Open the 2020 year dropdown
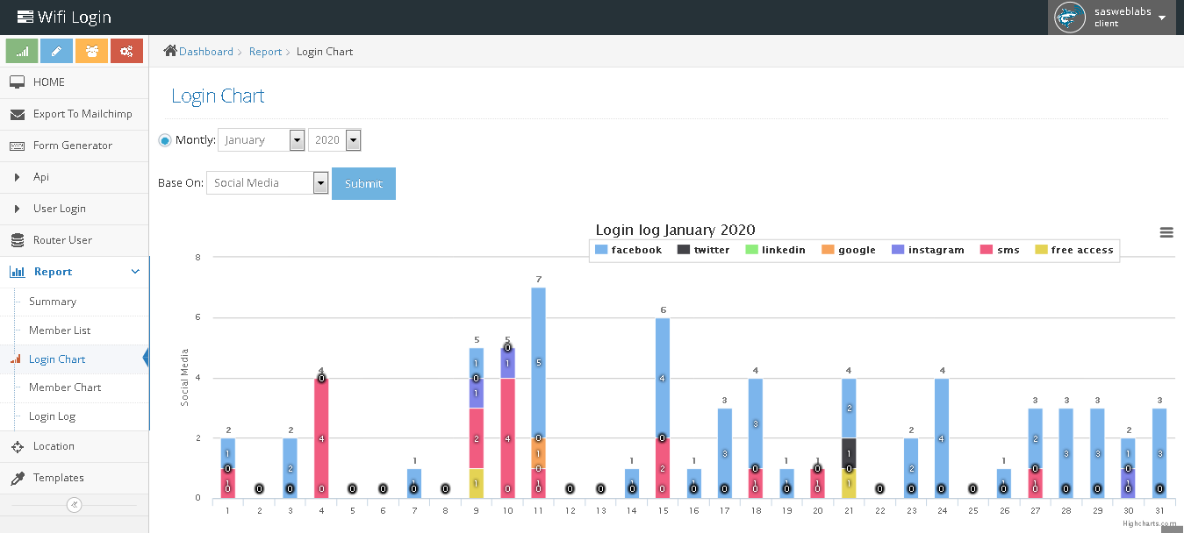This screenshot has height=533, width=1184. tap(334, 140)
